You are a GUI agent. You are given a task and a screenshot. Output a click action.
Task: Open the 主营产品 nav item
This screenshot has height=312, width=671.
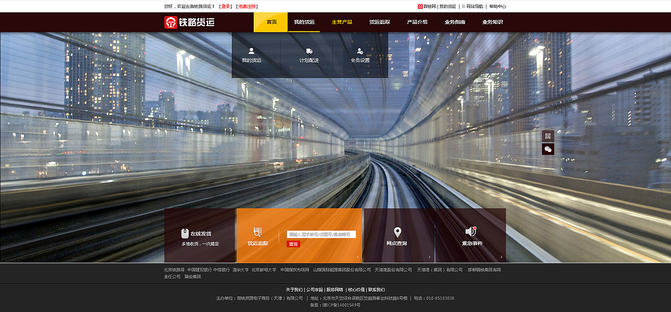click(342, 23)
